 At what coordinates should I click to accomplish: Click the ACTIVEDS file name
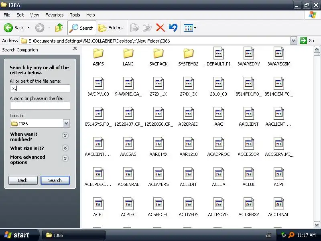(189, 214)
